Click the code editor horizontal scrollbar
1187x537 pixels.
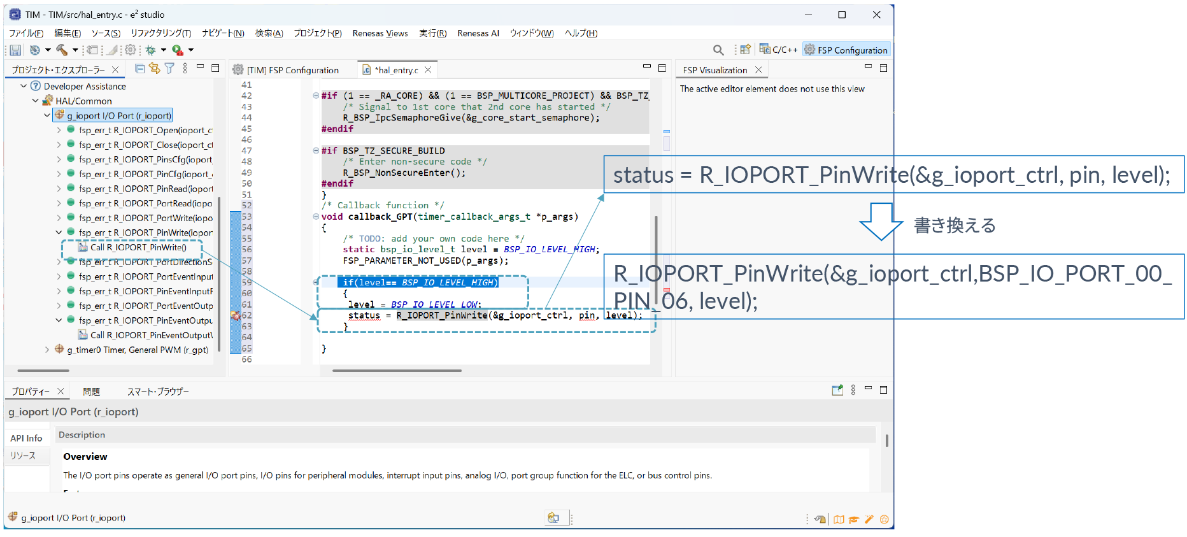tap(397, 370)
